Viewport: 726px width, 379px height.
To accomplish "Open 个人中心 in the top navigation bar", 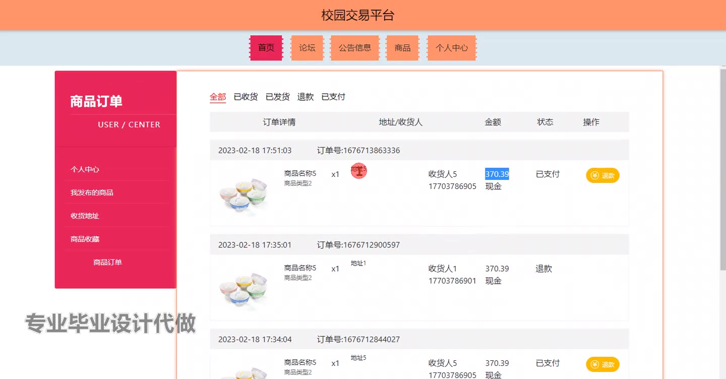I will [452, 48].
